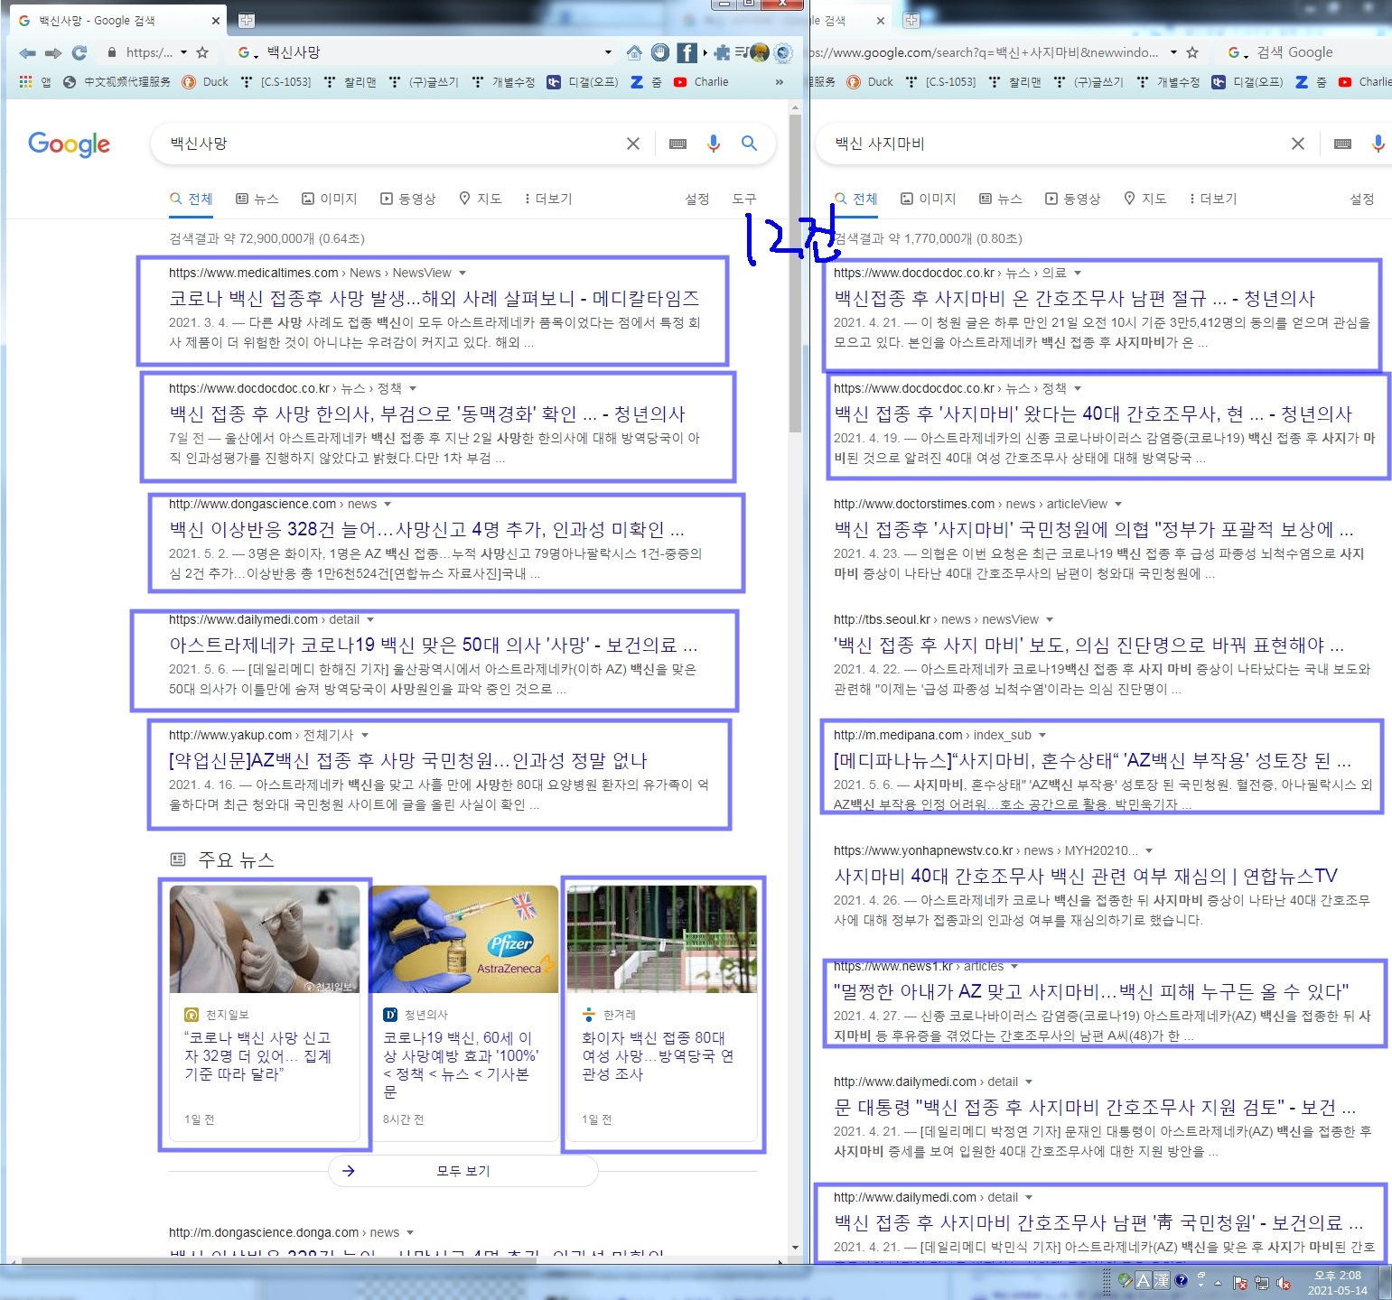Show more bookmarks with double chevron
This screenshot has width=1392, height=1300.
780,81
